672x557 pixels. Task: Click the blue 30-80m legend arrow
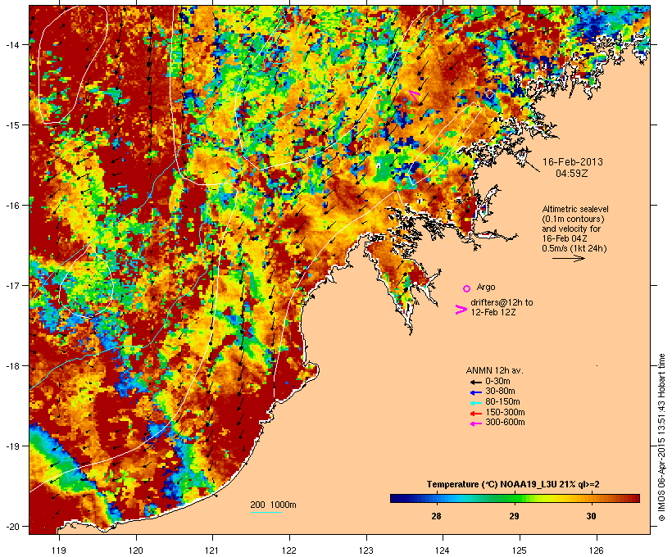[x=475, y=392]
